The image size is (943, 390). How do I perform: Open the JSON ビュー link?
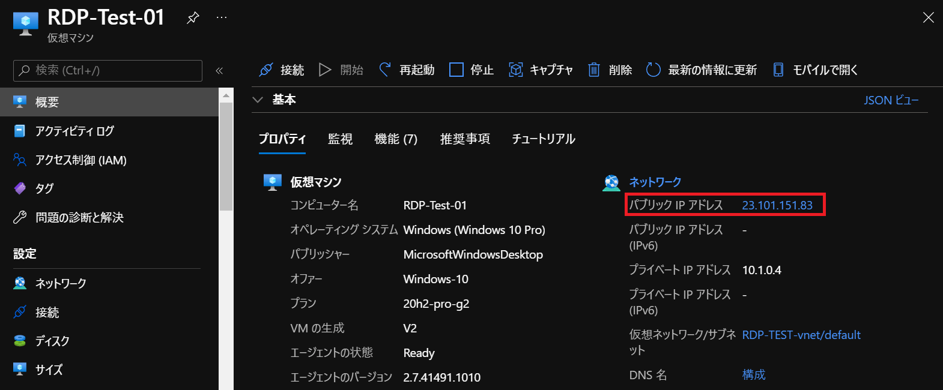[891, 100]
